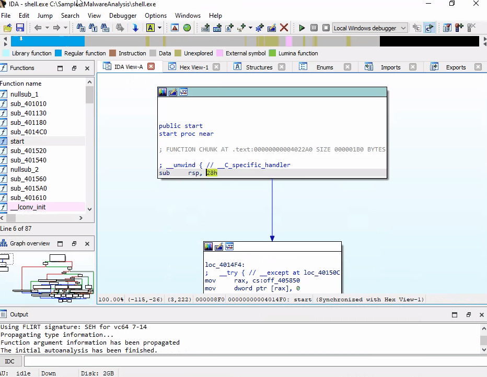Switch to the Hex View-1 tab
487x377 pixels.
pyautogui.click(x=193, y=67)
